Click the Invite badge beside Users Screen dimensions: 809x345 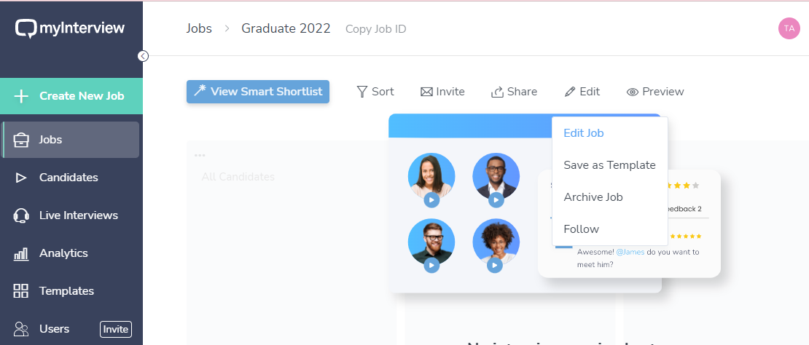click(115, 329)
